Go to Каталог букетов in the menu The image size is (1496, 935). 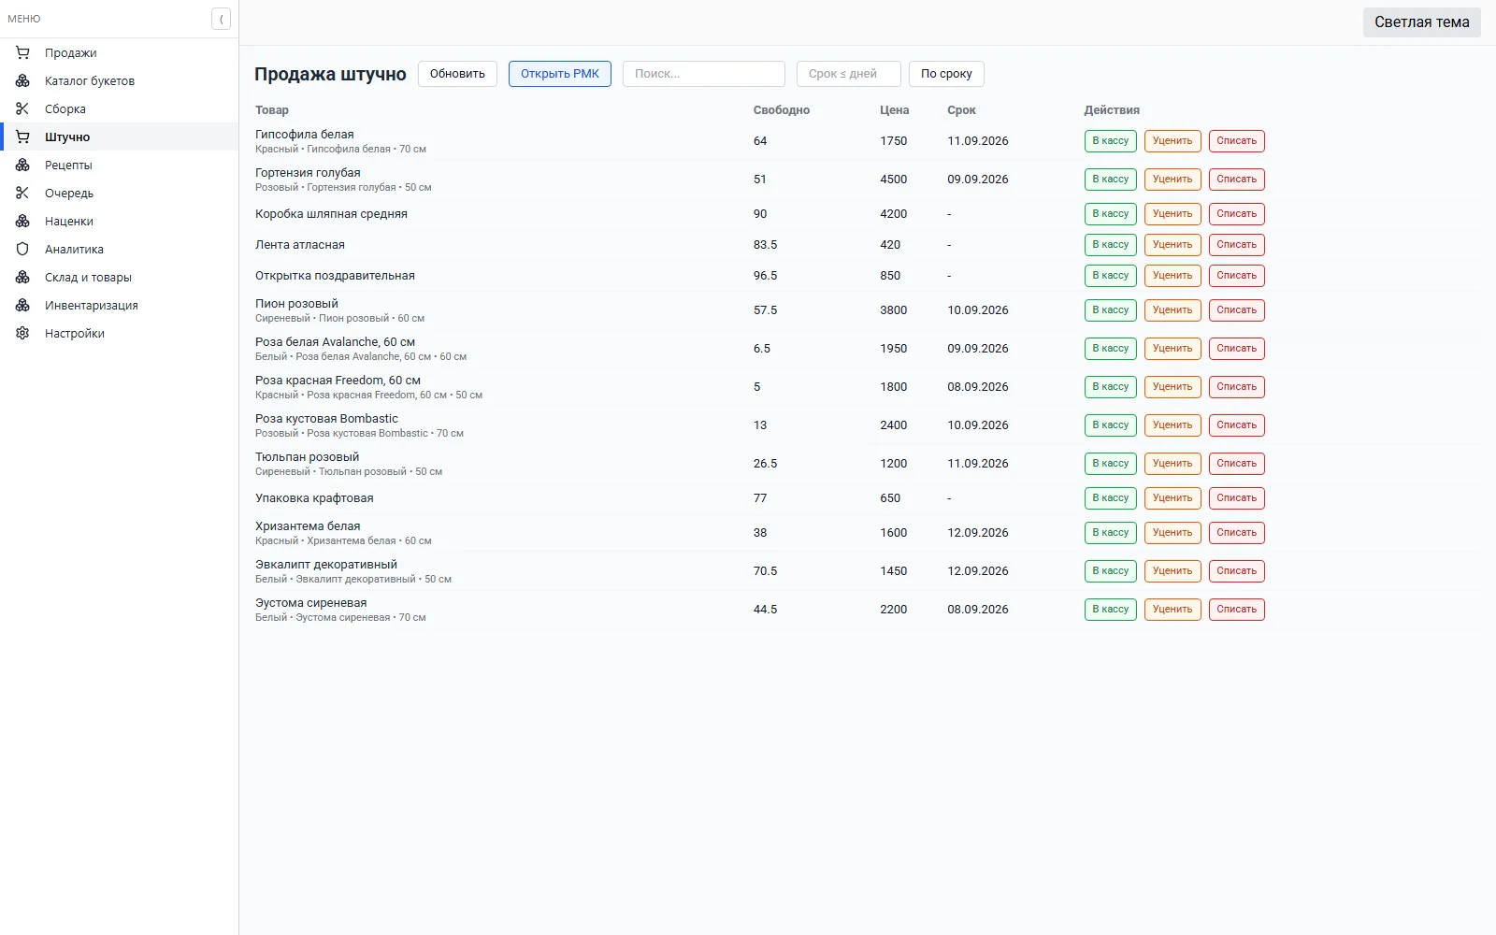pos(120,80)
